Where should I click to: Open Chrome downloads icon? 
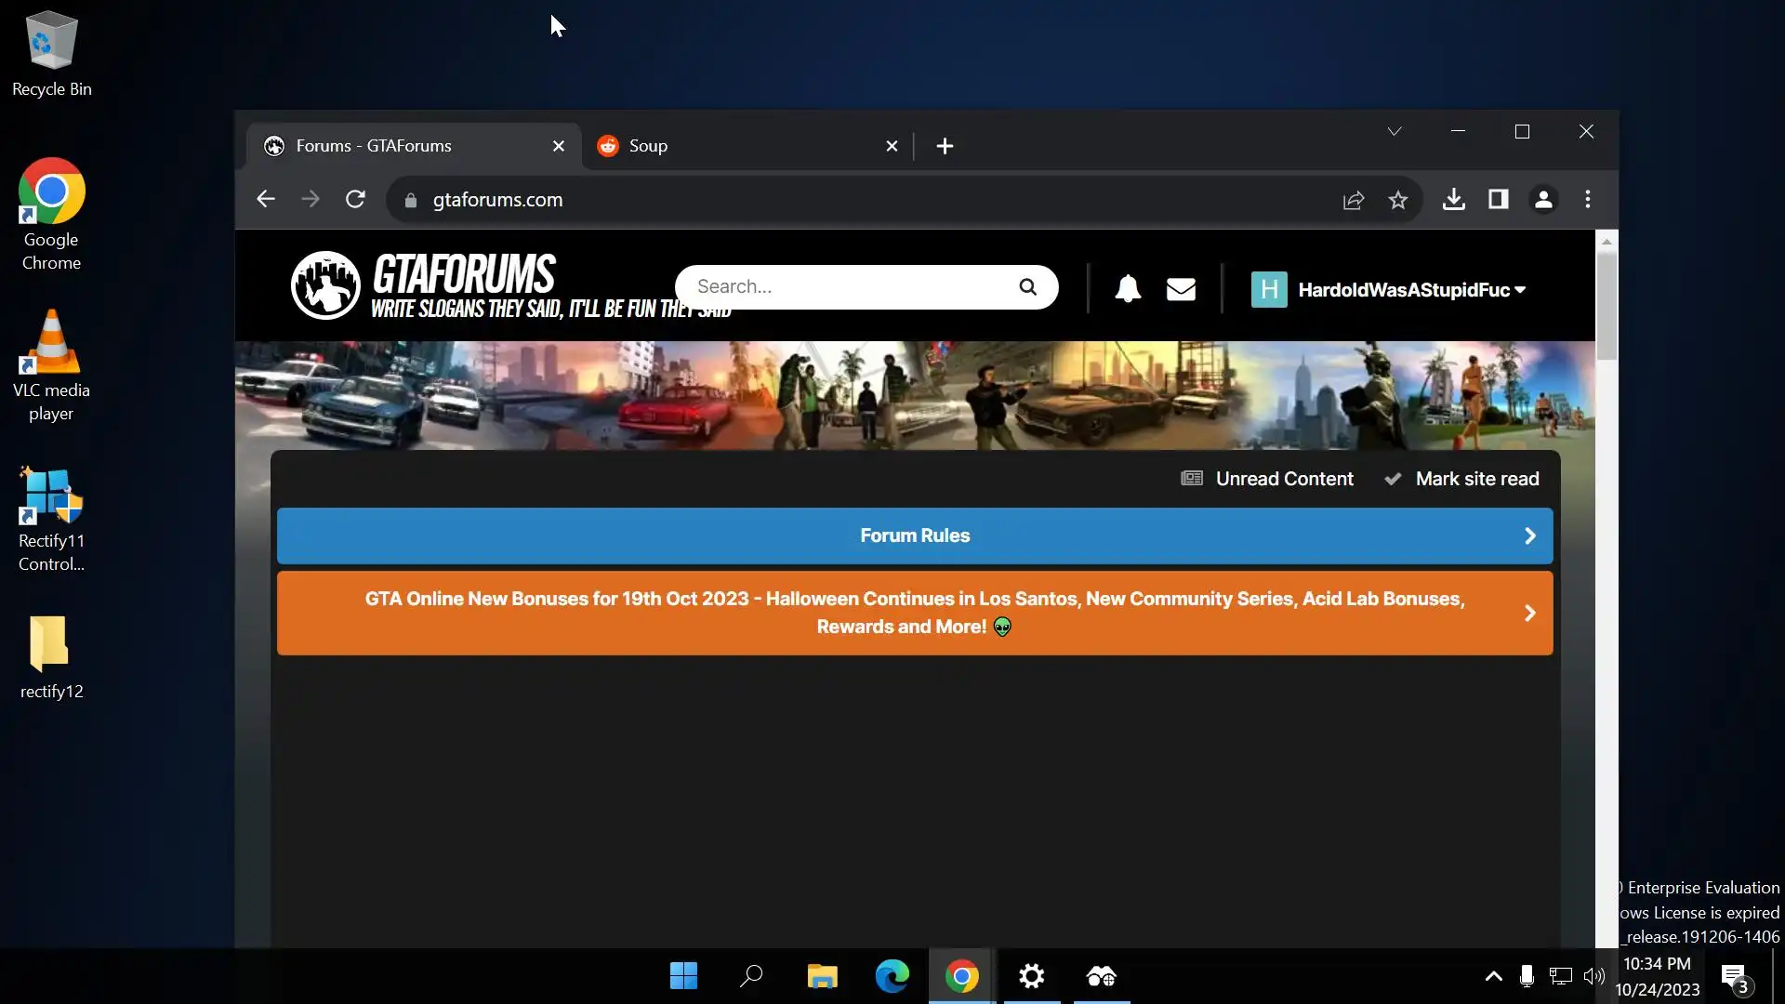[1454, 200]
